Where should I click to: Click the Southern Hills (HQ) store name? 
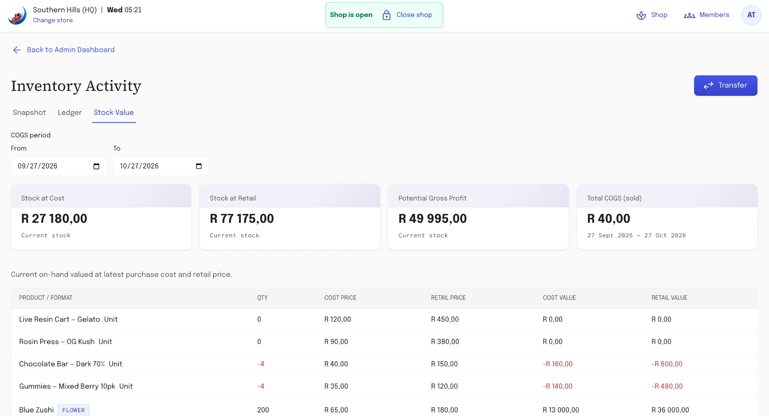(65, 10)
